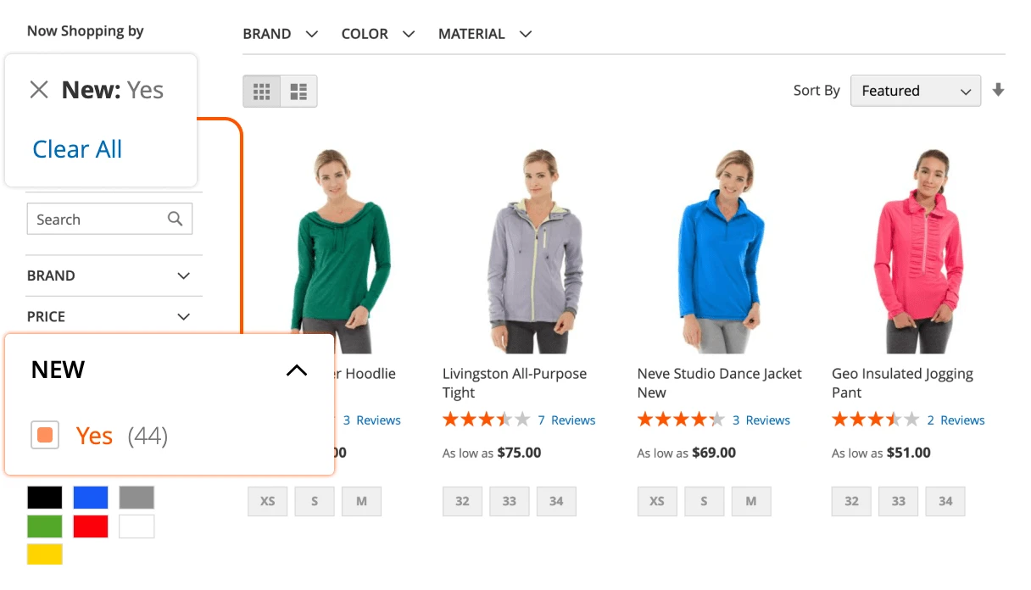Click the "Clear All" link
Image resolution: width=1031 pixels, height=590 pixels.
tap(76, 149)
